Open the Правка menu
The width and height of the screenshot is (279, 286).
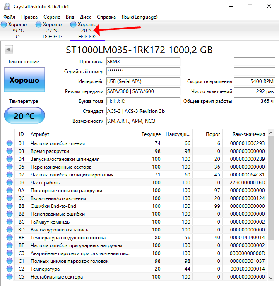pos(29,17)
